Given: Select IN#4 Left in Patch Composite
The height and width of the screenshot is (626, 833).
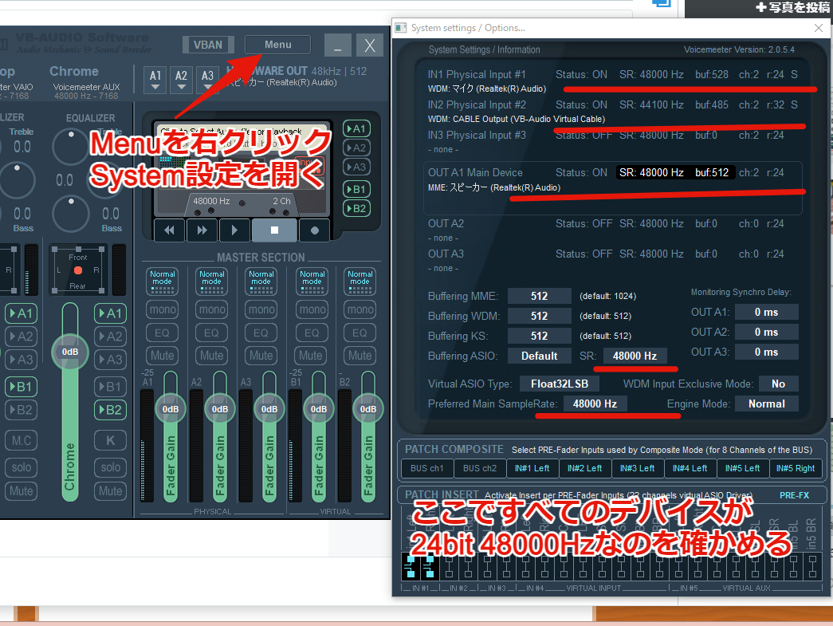Looking at the screenshot, I should [690, 468].
